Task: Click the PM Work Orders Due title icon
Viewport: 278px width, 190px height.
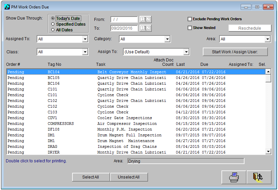Action: pos(7,7)
